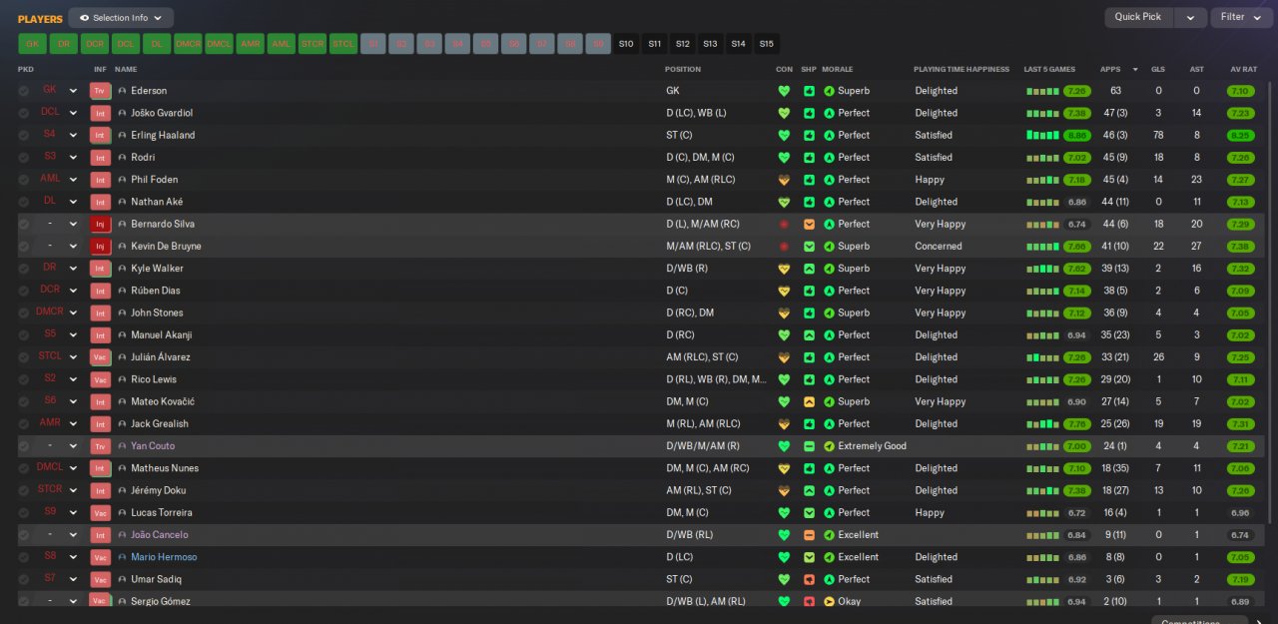Select the DMCR position slot tab

tap(188, 44)
